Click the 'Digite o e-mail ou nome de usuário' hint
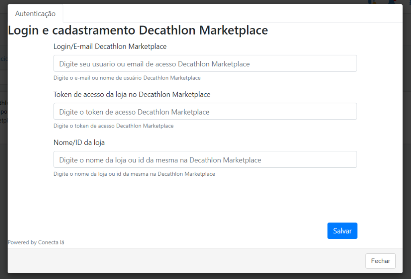 tap(127, 78)
